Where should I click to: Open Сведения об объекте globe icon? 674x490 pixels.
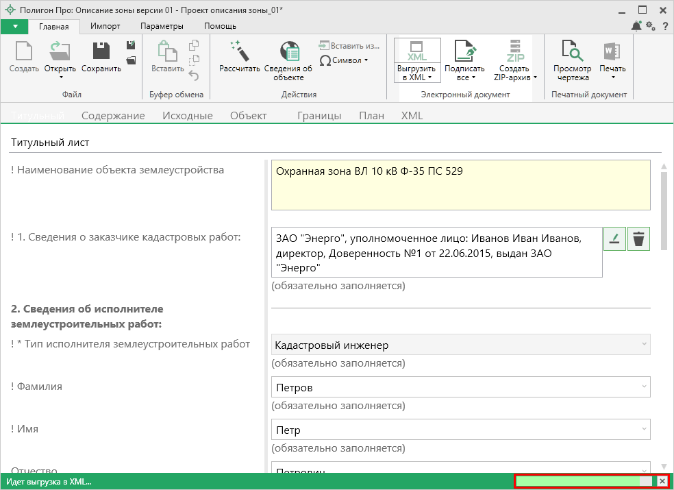[288, 53]
